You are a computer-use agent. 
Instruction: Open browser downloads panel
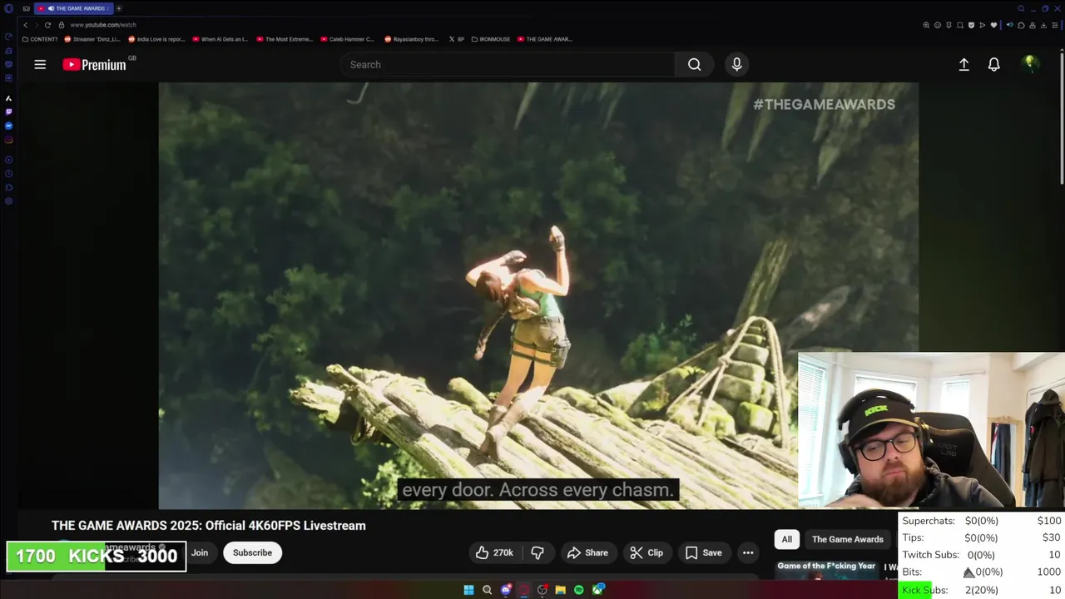[1043, 25]
